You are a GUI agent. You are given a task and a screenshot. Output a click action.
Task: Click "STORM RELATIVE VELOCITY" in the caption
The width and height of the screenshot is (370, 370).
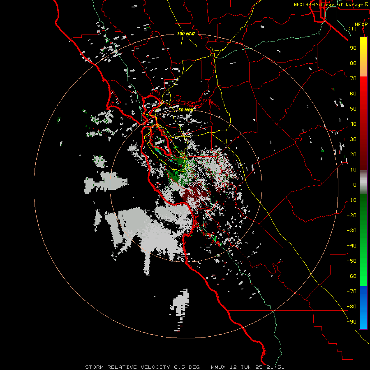tap(127, 367)
